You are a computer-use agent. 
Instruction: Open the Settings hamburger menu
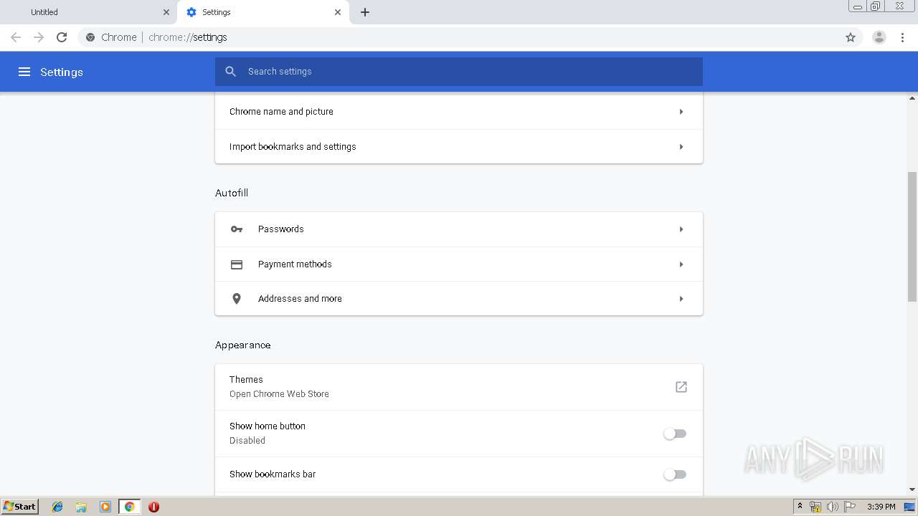24,72
